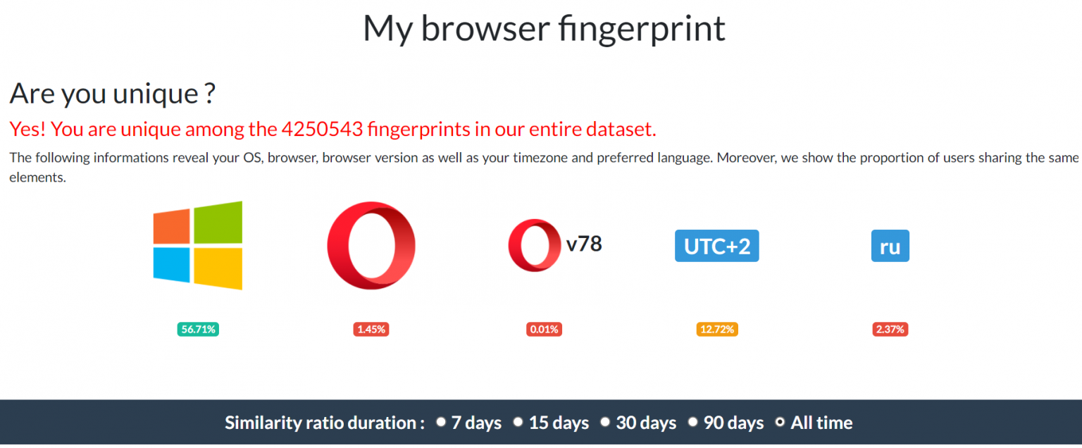The image size is (1082, 448).
Task: Switch similarity duration to 90 days
Action: [x=693, y=422]
